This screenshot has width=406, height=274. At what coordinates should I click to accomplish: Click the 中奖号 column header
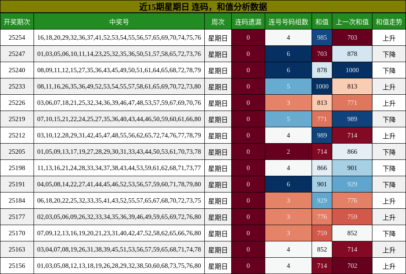pos(119,22)
